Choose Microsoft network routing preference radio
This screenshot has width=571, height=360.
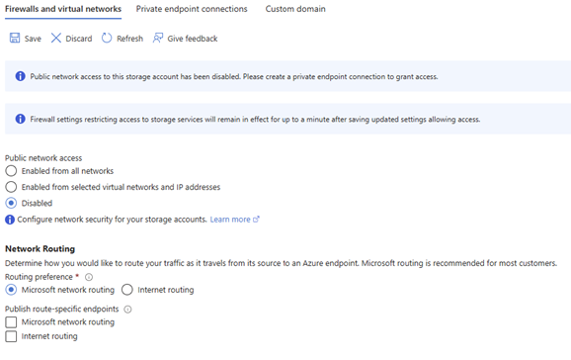(x=11, y=290)
